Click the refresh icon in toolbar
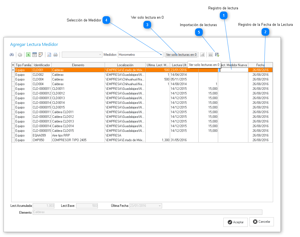300x237 pixels. pos(20,55)
